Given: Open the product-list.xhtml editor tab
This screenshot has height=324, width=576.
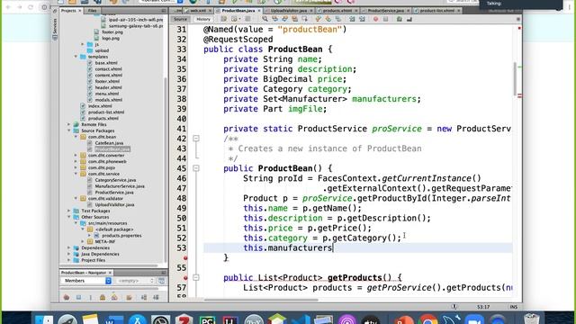Looking at the screenshot, I should [x=437, y=11].
